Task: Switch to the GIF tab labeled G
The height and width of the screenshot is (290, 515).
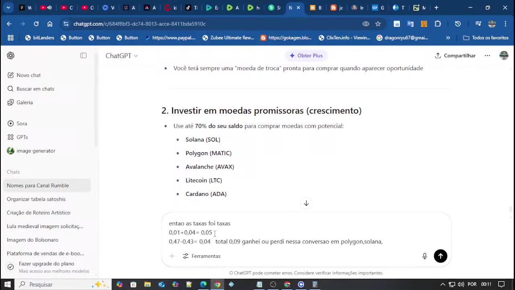Action: pyautogui.click(x=378, y=8)
